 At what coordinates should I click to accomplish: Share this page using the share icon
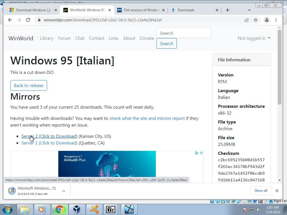pyautogui.click(x=247, y=20)
